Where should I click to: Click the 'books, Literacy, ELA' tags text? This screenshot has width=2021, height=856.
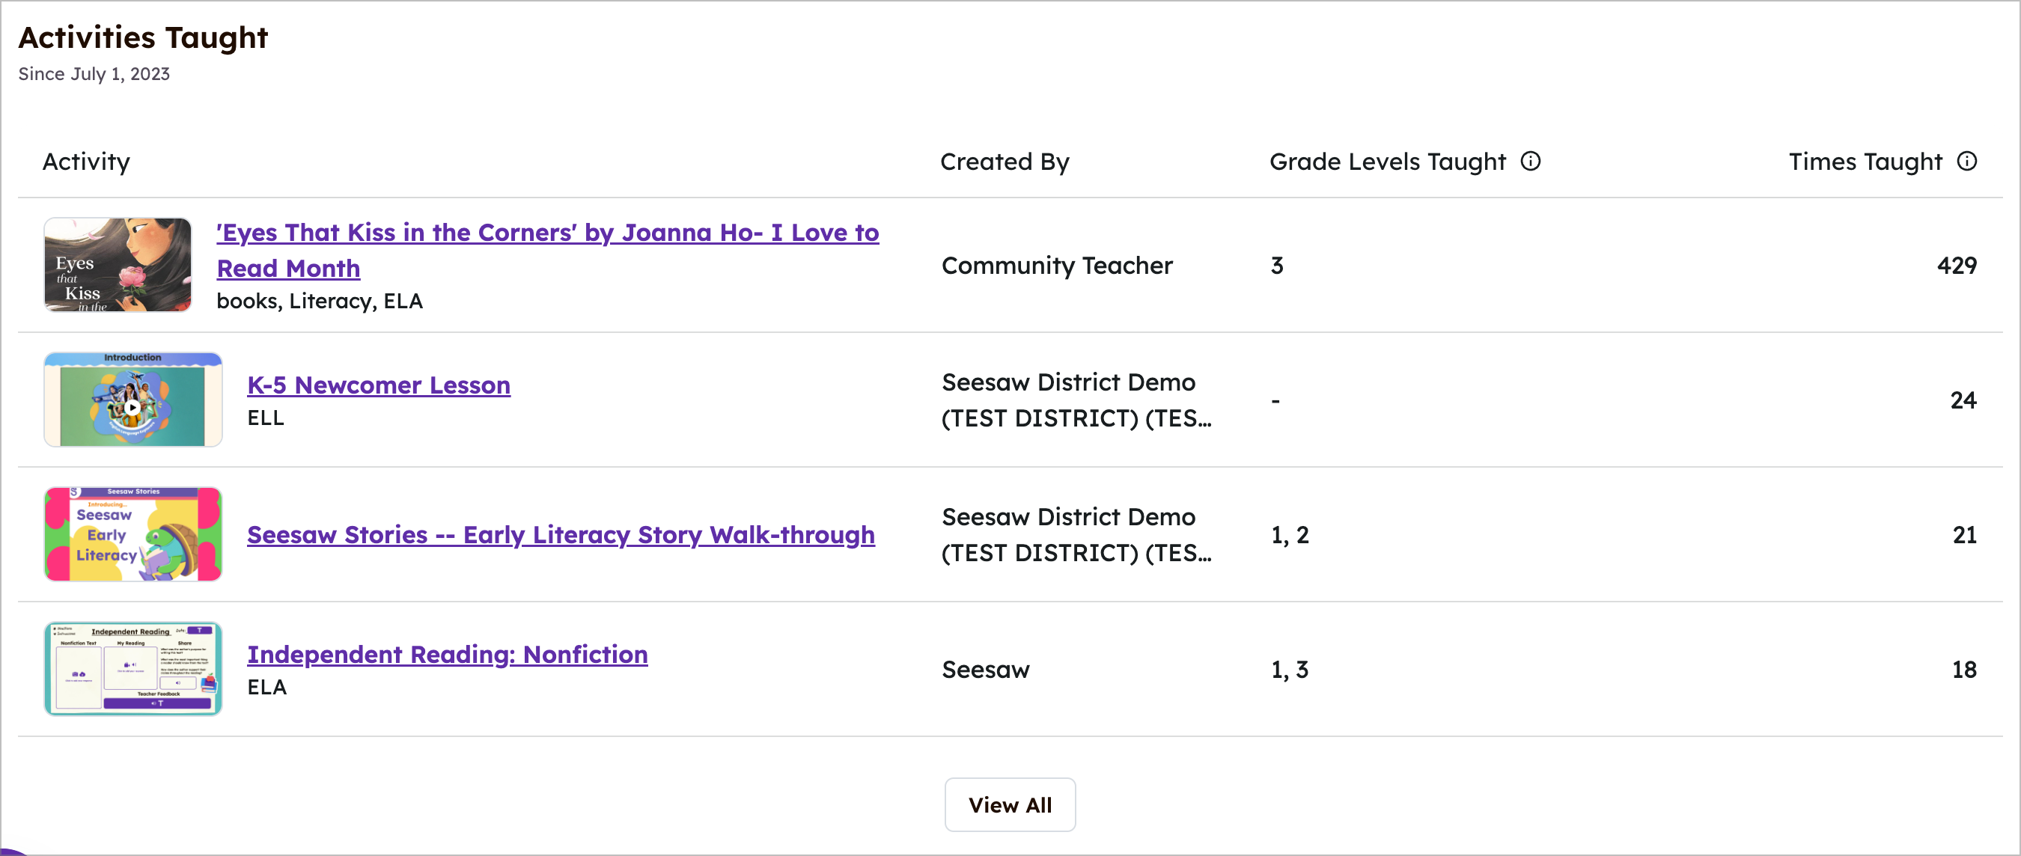pos(320,302)
